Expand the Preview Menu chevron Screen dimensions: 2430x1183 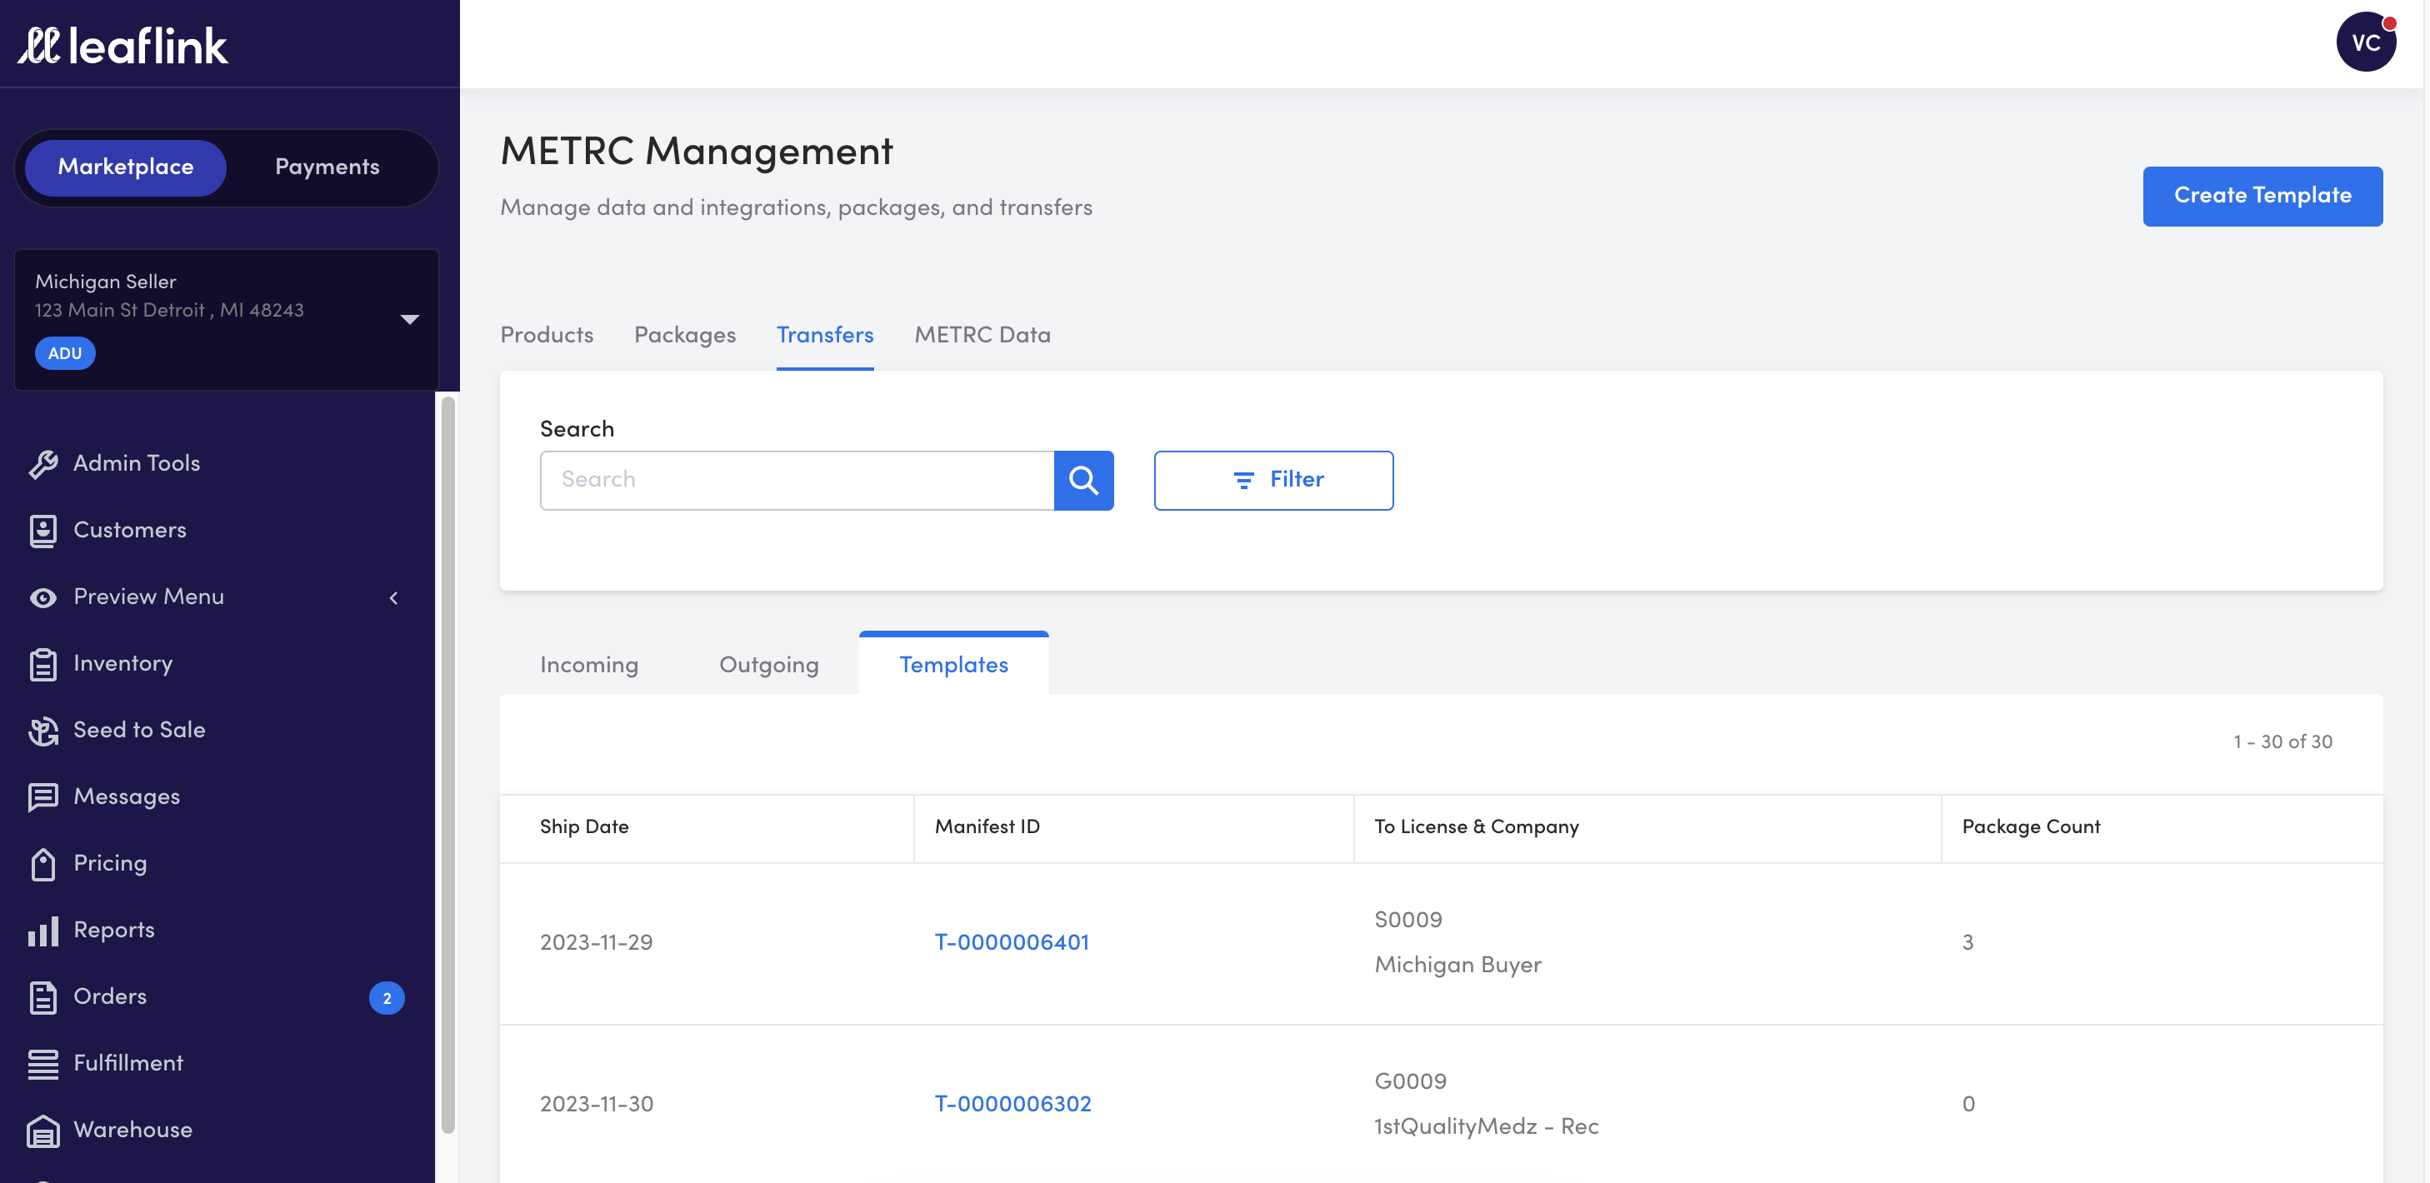pyautogui.click(x=394, y=597)
